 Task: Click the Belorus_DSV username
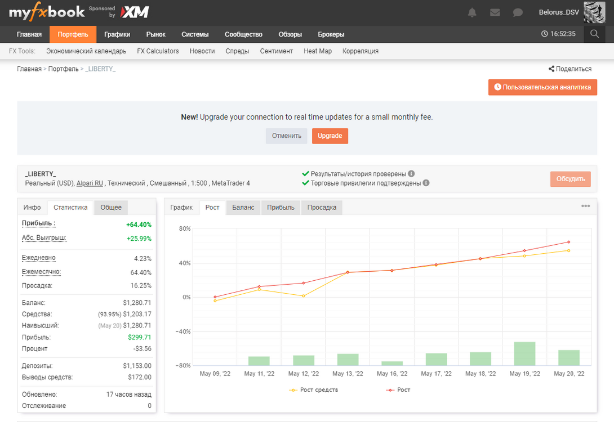[x=559, y=12]
